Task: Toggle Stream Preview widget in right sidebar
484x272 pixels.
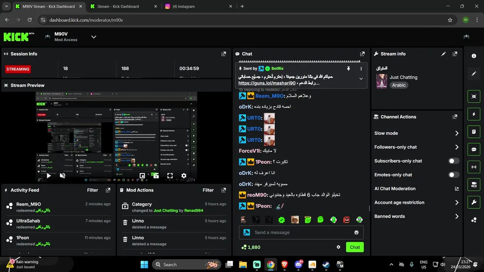Action: pos(474,96)
